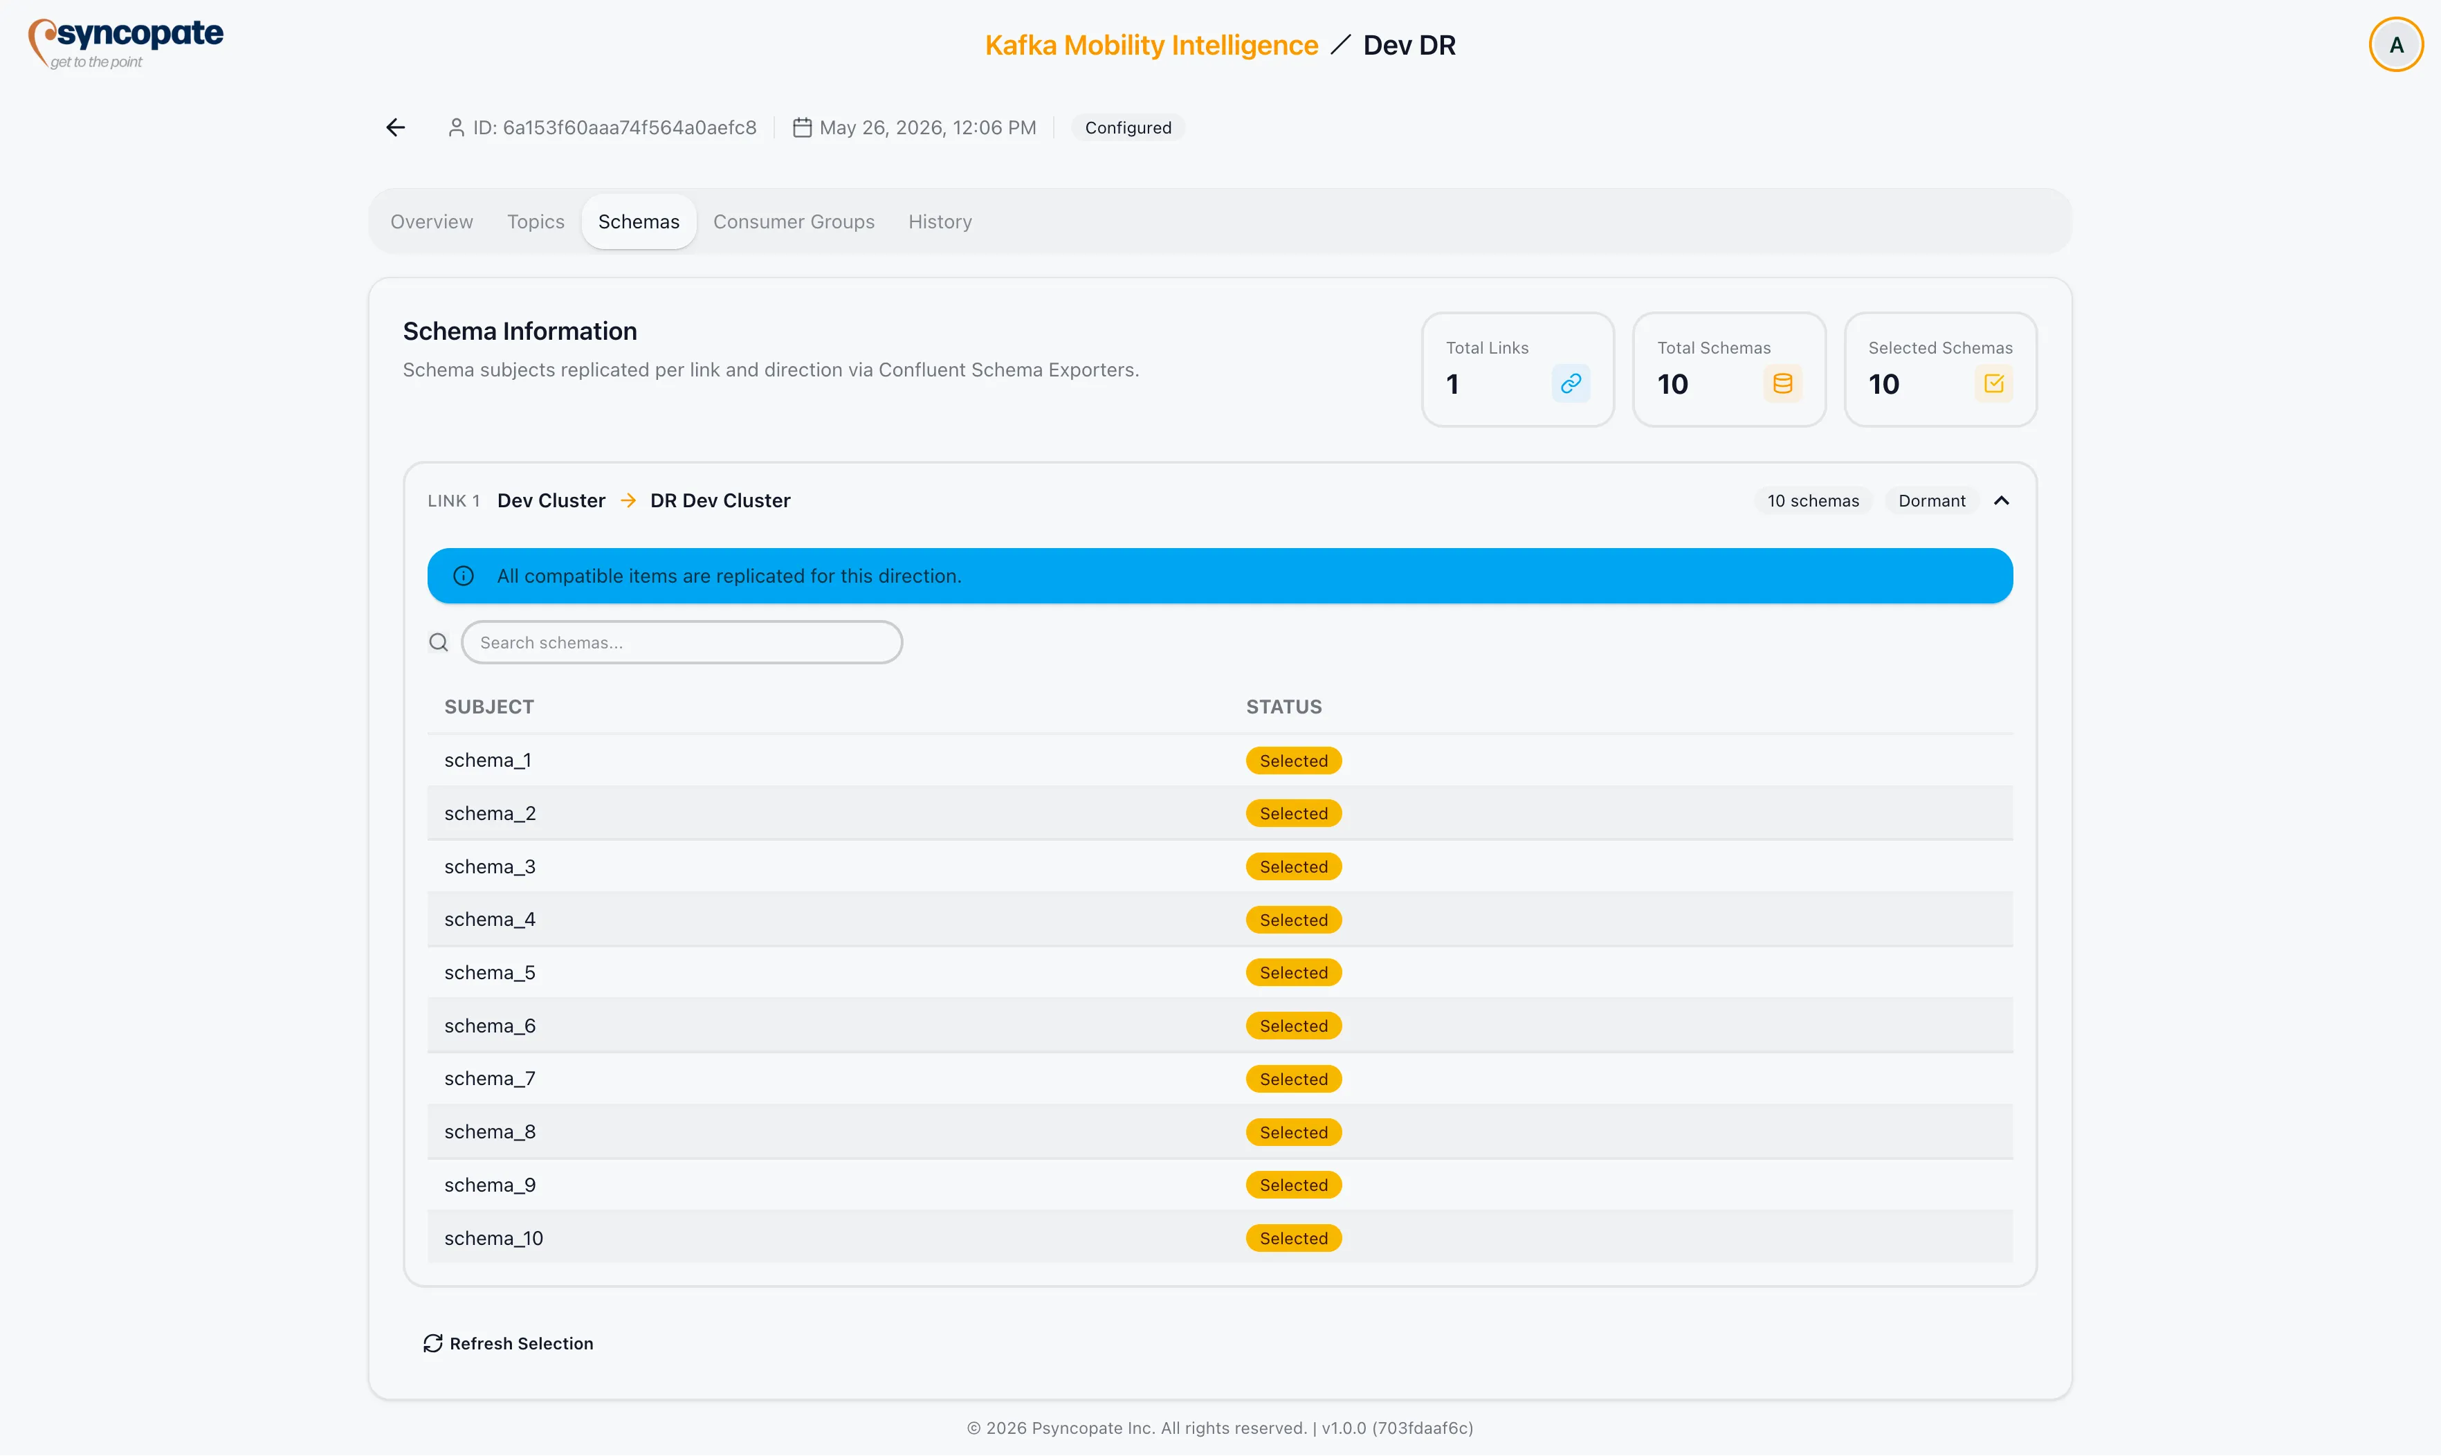The image size is (2441, 1456).
Task: Click the schema_9 row subject
Action: coord(489,1184)
